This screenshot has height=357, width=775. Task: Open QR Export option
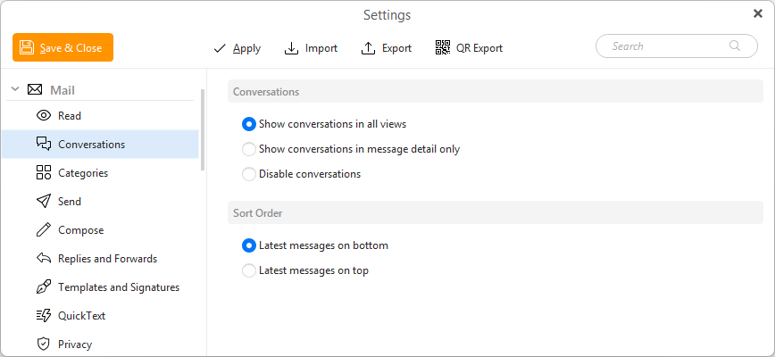point(469,48)
